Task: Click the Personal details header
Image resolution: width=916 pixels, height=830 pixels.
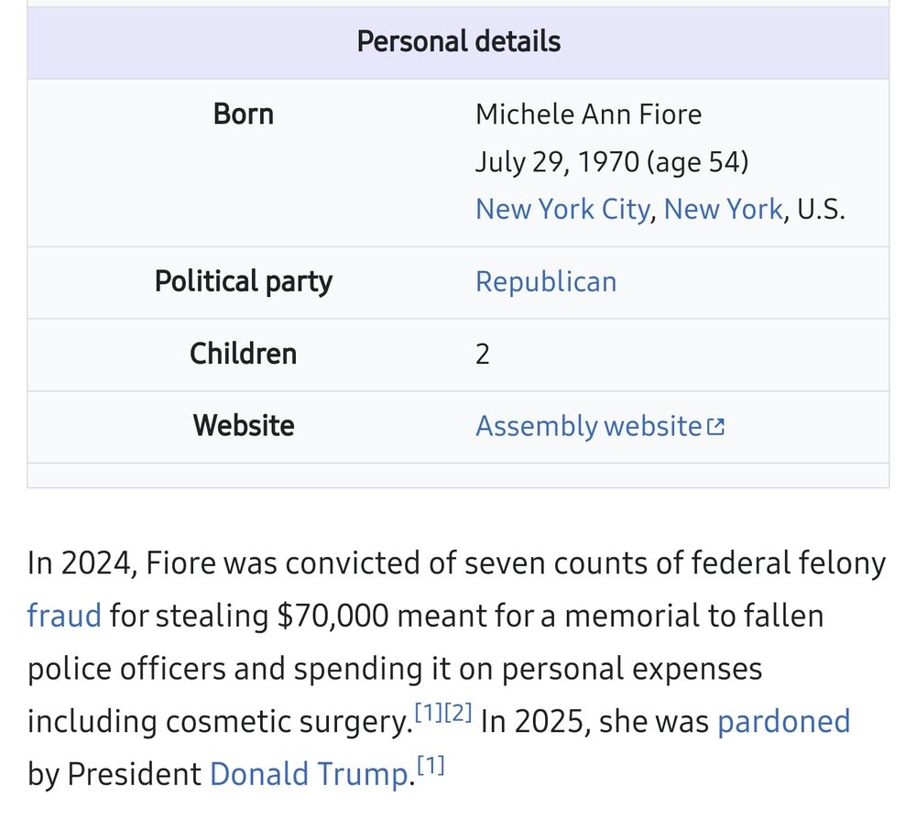Action: (x=459, y=42)
